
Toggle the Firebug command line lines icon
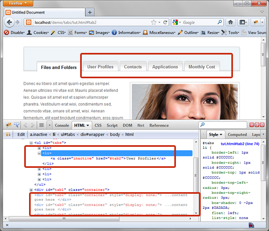pyautogui.click(x=41, y=125)
